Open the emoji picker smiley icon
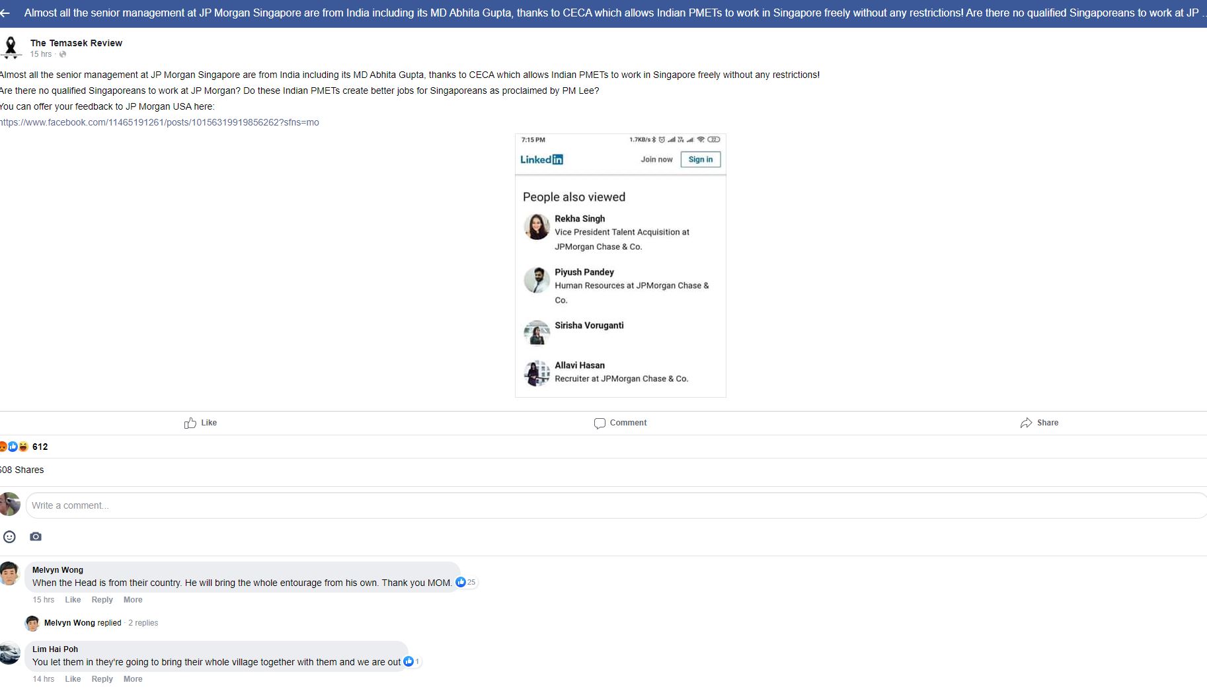Screen dimensions: 1207x693 [x=9, y=536]
